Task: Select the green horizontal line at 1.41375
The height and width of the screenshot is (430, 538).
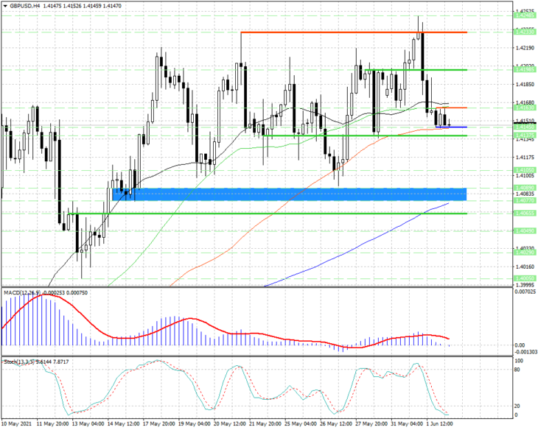Action: (x=365, y=135)
